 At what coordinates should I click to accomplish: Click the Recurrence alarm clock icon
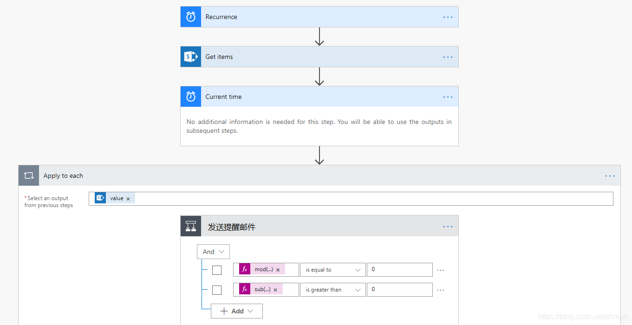point(191,17)
